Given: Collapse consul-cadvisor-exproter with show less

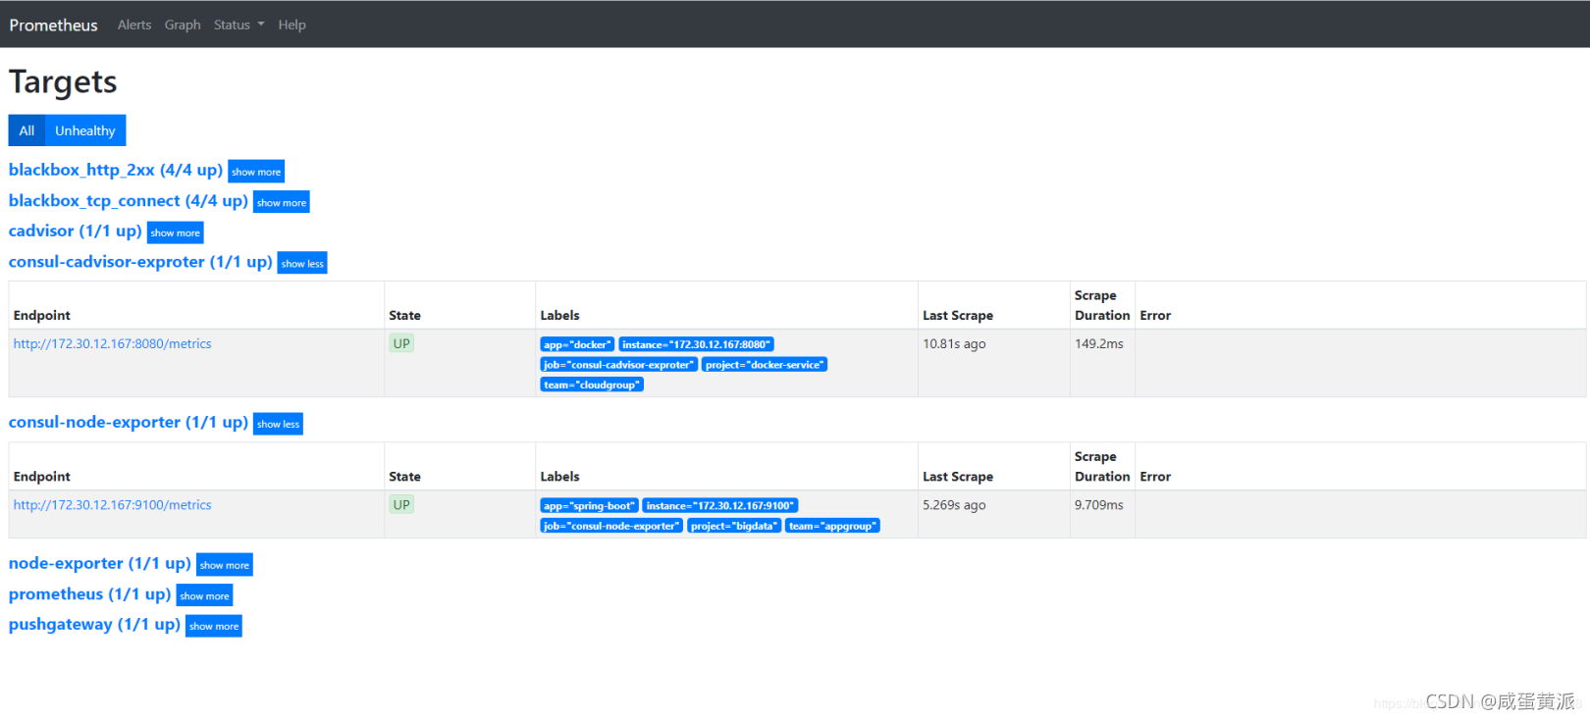Looking at the screenshot, I should point(302,263).
